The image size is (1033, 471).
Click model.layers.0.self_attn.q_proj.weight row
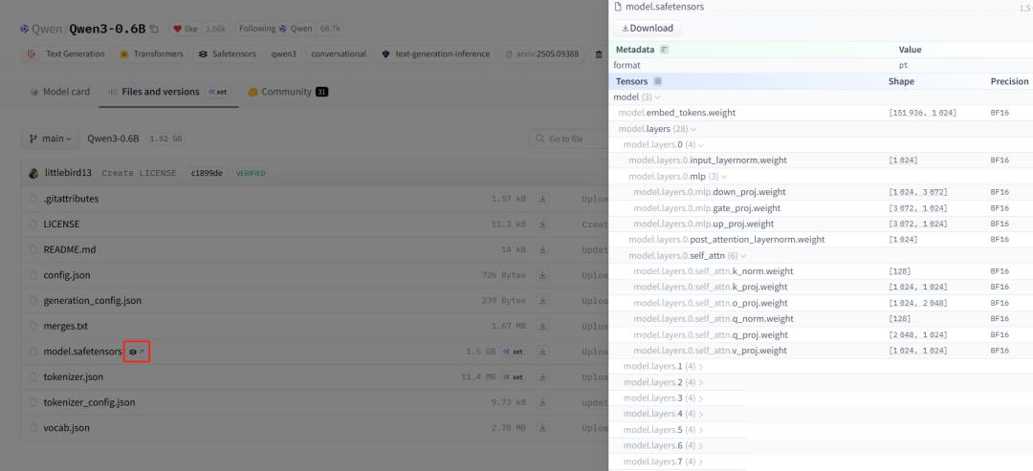[x=821, y=334]
